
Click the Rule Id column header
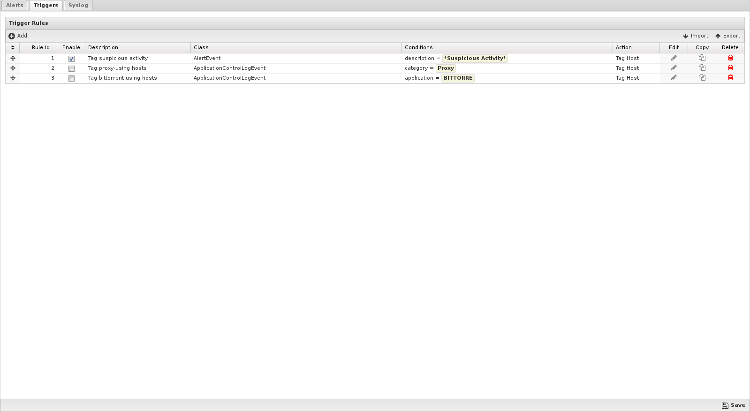click(38, 47)
